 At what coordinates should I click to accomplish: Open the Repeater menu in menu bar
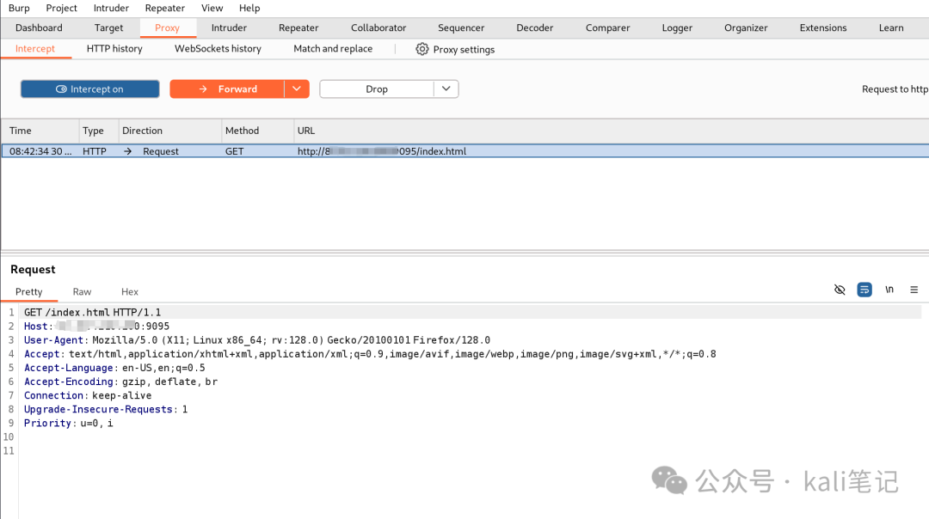(164, 8)
